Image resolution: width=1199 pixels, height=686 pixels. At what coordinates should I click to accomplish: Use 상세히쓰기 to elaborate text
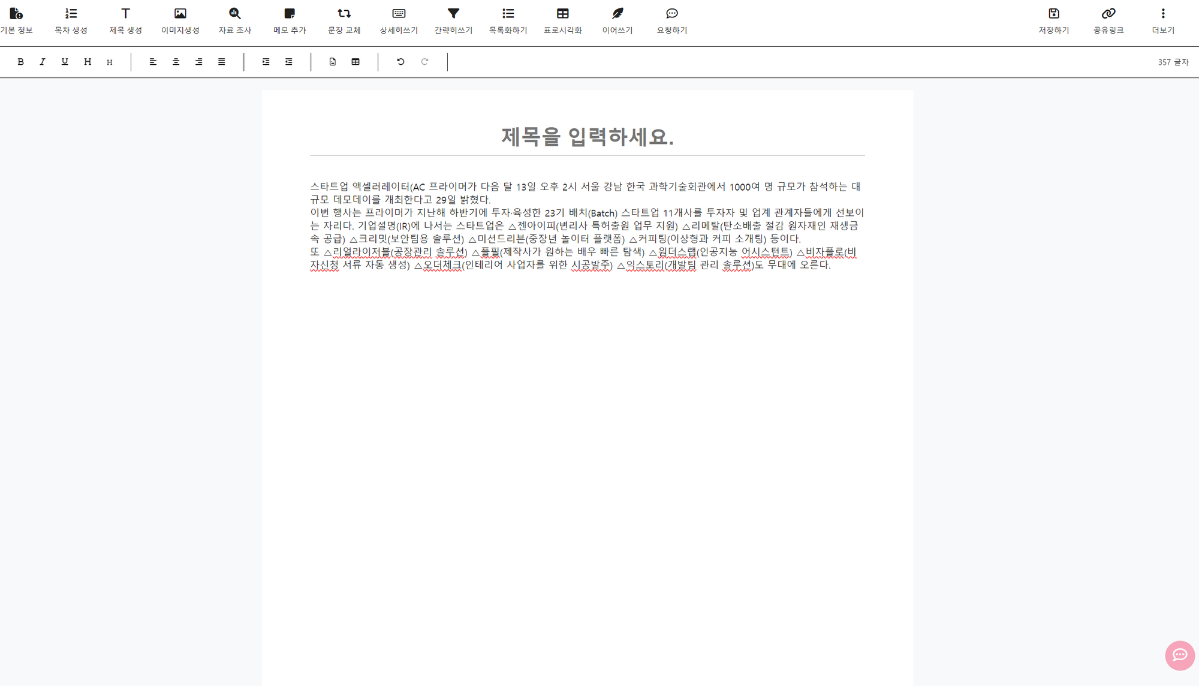click(x=399, y=20)
